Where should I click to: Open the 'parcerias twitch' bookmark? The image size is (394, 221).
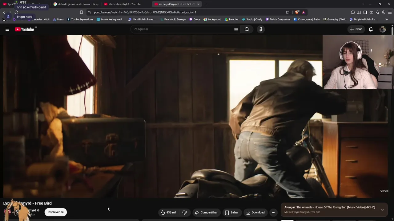click(38, 19)
